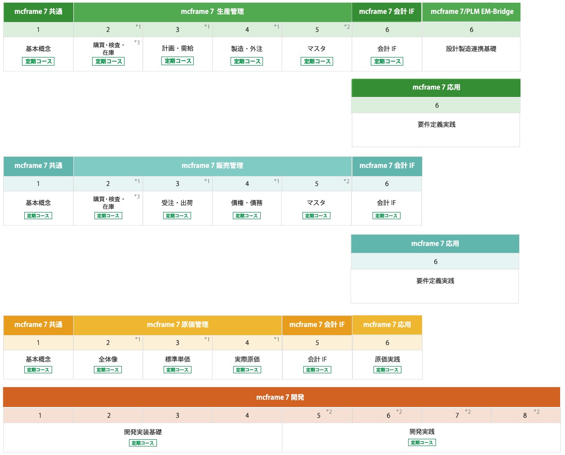Click 定期コース under 基本概念 in the 生産管理 row
565x455 pixels.
[x=38, y=62]
